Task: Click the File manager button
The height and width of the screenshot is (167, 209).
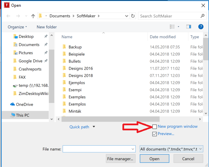Action: pos(121,159)
